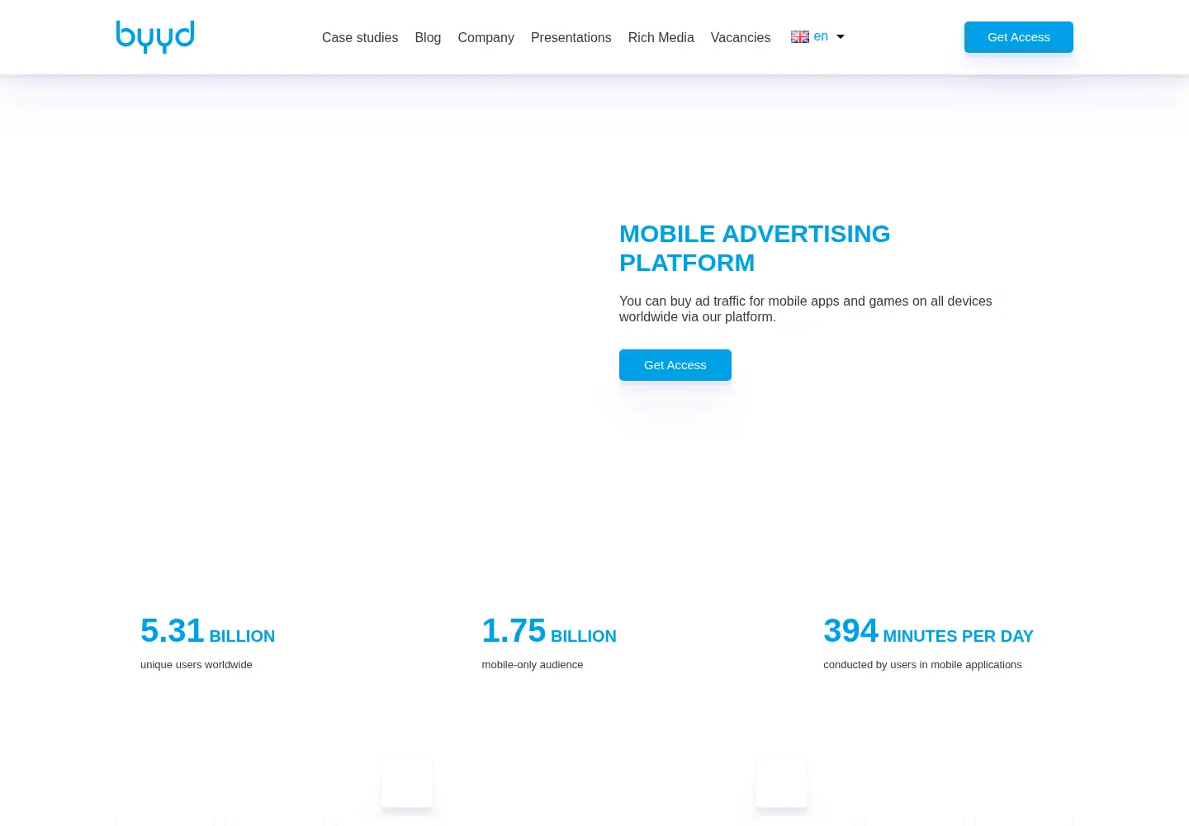The width and height of the screenshot is (1189, 826).
Task: Click 'mobile-only audience' caption
Action: (533, 665)
